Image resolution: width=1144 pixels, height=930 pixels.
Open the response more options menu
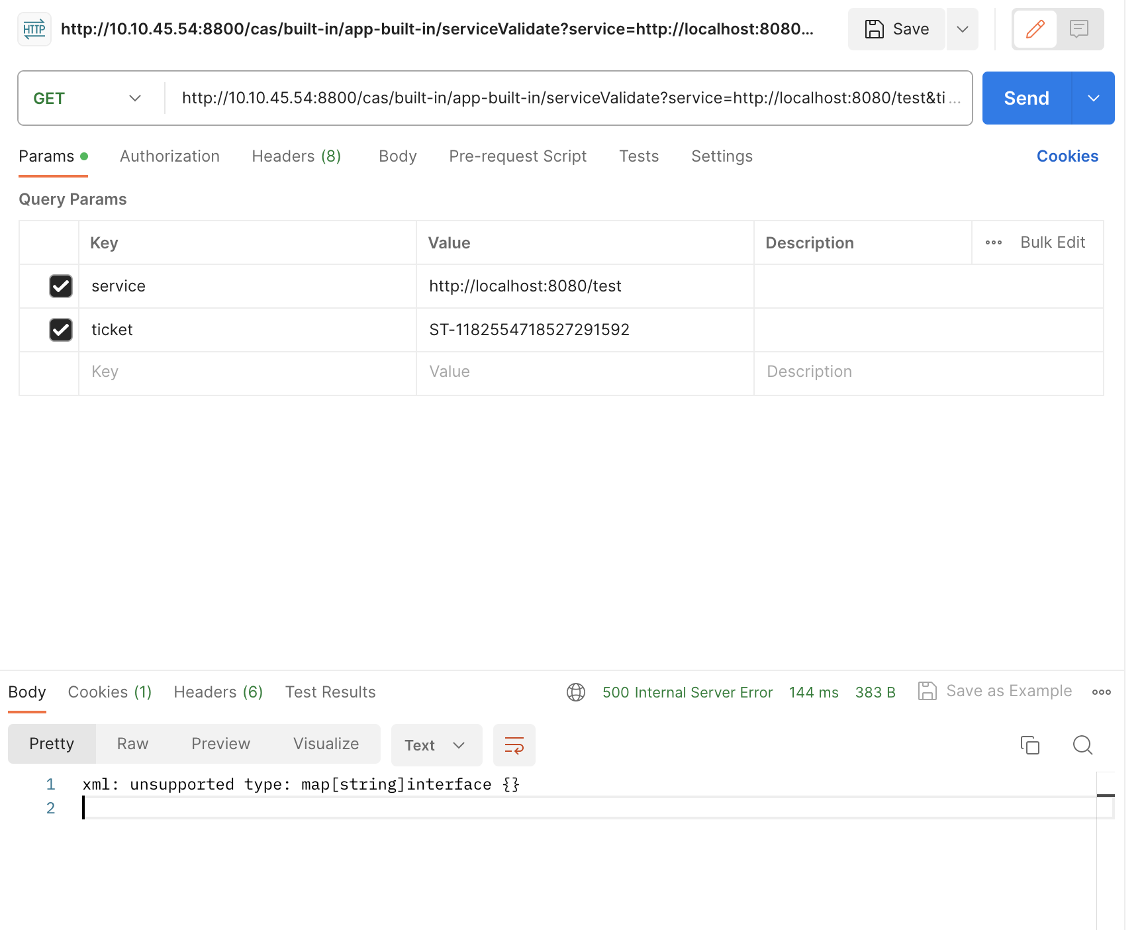(x=1101, y=692)
